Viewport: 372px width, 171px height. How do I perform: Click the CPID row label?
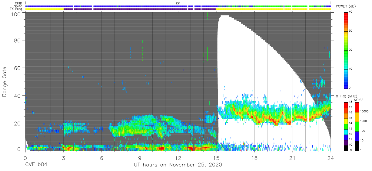click(x=19, y=3)
